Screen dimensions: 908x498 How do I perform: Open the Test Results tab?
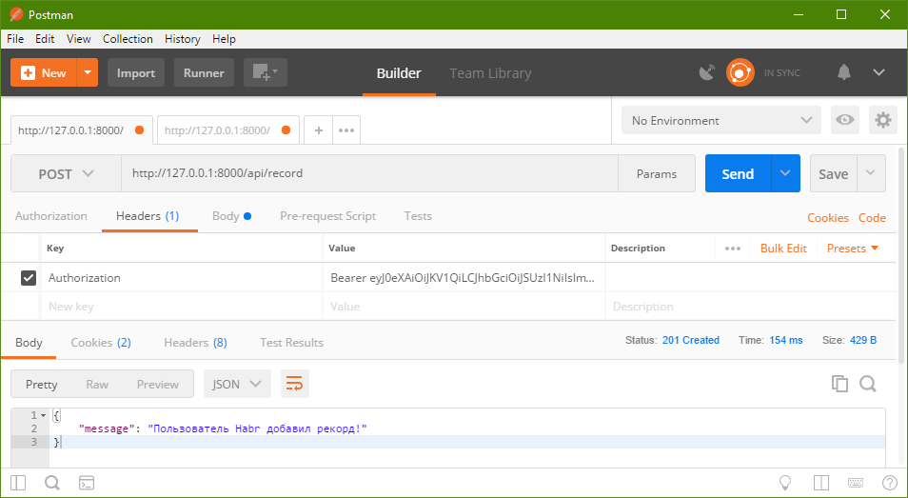pos(291,342)
